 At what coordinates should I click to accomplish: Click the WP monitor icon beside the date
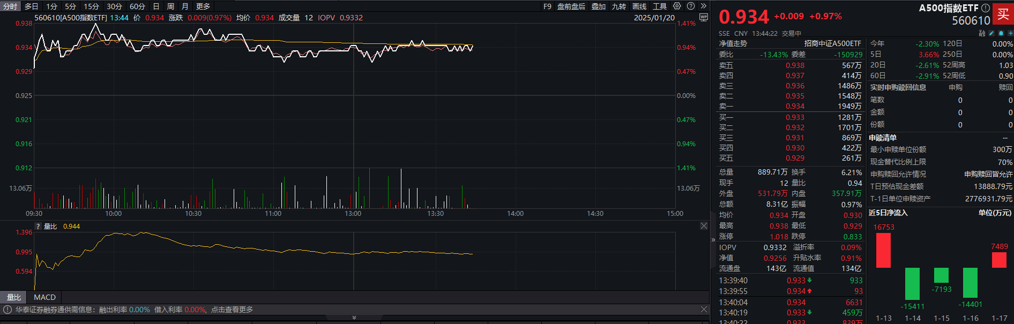(704, 18)
